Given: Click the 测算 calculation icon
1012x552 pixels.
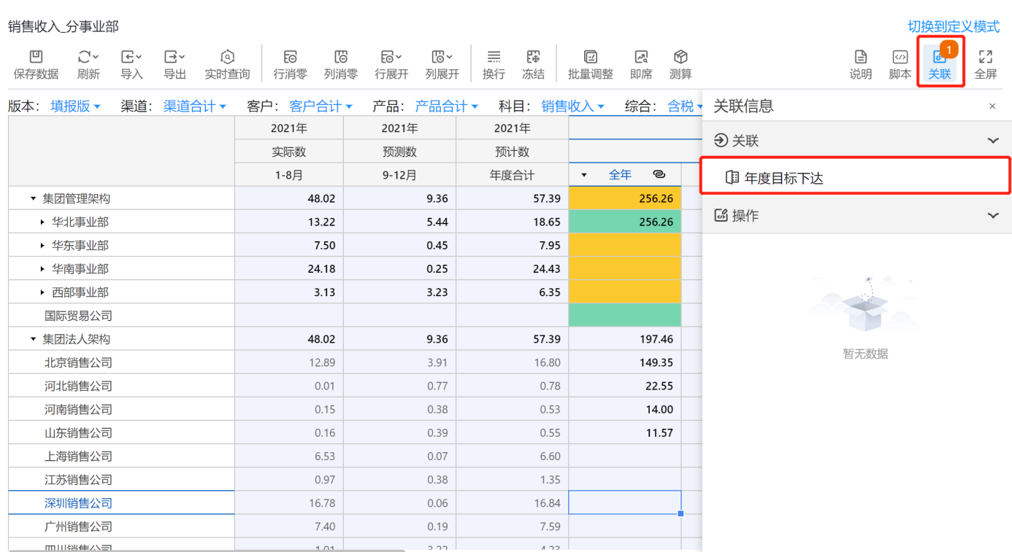Looking at the screenshot, I should pyautogui.click(x=680, y=58).
